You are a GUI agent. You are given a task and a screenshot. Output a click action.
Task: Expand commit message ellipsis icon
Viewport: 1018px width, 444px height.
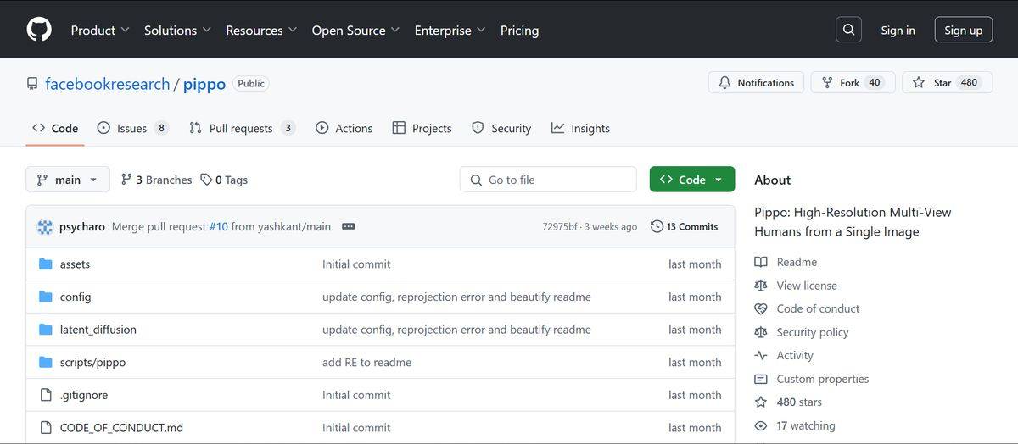pos(348,227)
